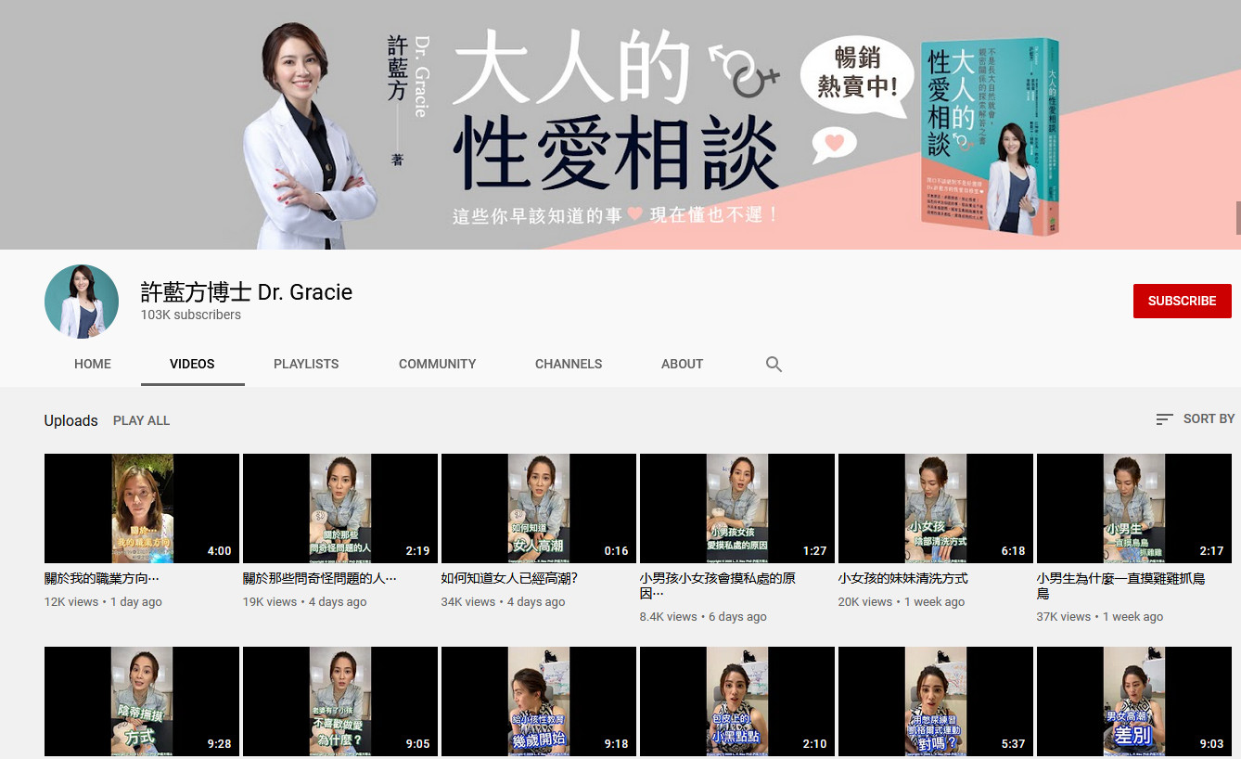Switch to the PLAYLISTS tab
This screenshot has width=1241, height=759.
[x=306, y=364]
